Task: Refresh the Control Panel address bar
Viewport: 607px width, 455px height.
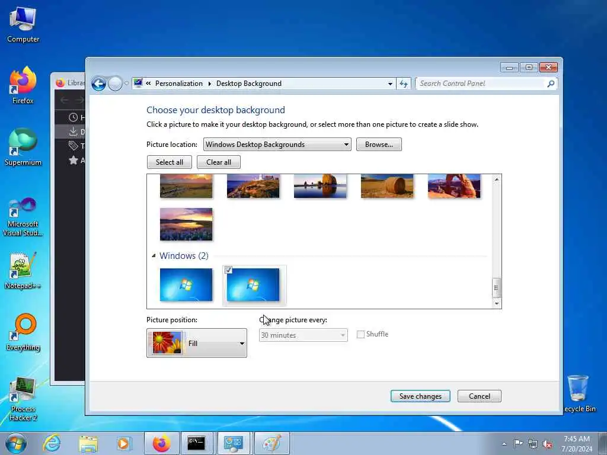Action: coord(403,84)
